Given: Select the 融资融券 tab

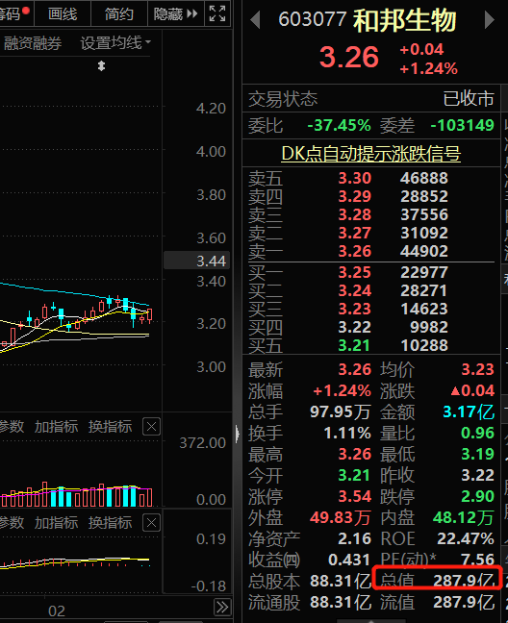Looking at the screenshot, I should tap(32, 43).
